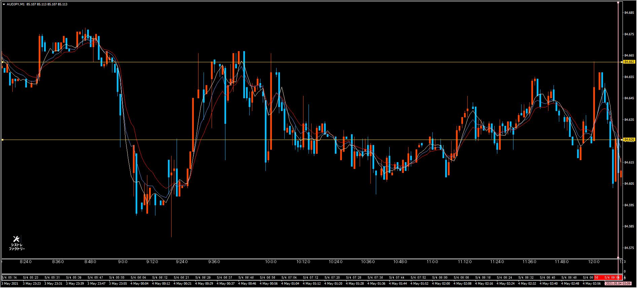Click the 84.645 price scale label
637x288 pixels.
pyautogui.click(x=629, y=98)
